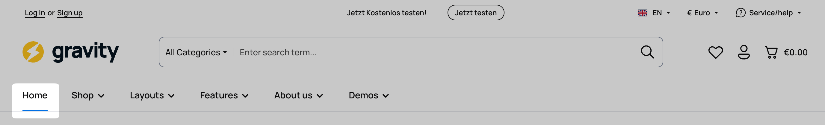Open the Euro currency dropdown
Screen dimensions: 825x125
[702, 13]
